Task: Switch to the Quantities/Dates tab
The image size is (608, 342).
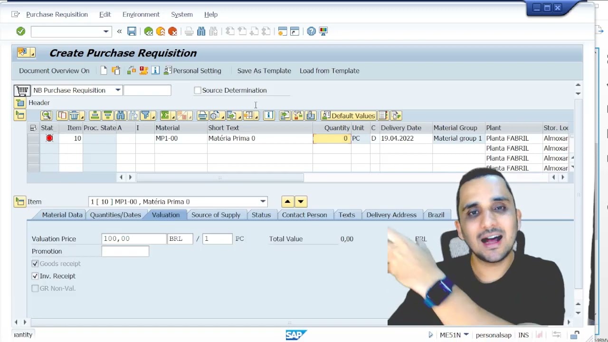Action: 115,215
